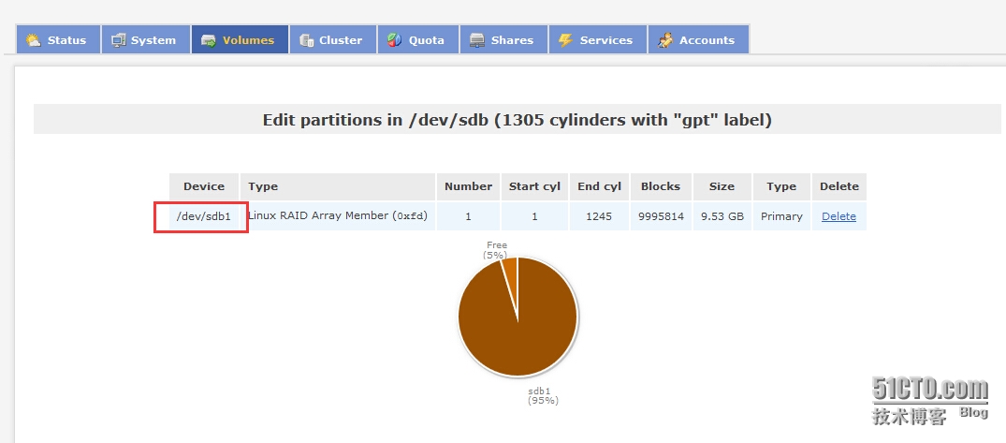1006x443 pixels.
Task: Click the 1245 end cylinder value
Action: click(599, 216)
